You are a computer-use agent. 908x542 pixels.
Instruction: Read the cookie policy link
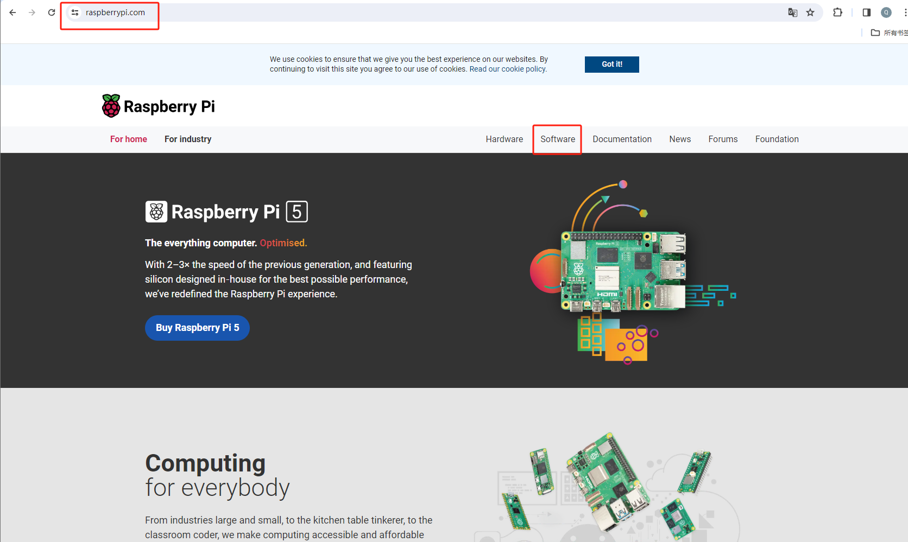tap(524, 69)
